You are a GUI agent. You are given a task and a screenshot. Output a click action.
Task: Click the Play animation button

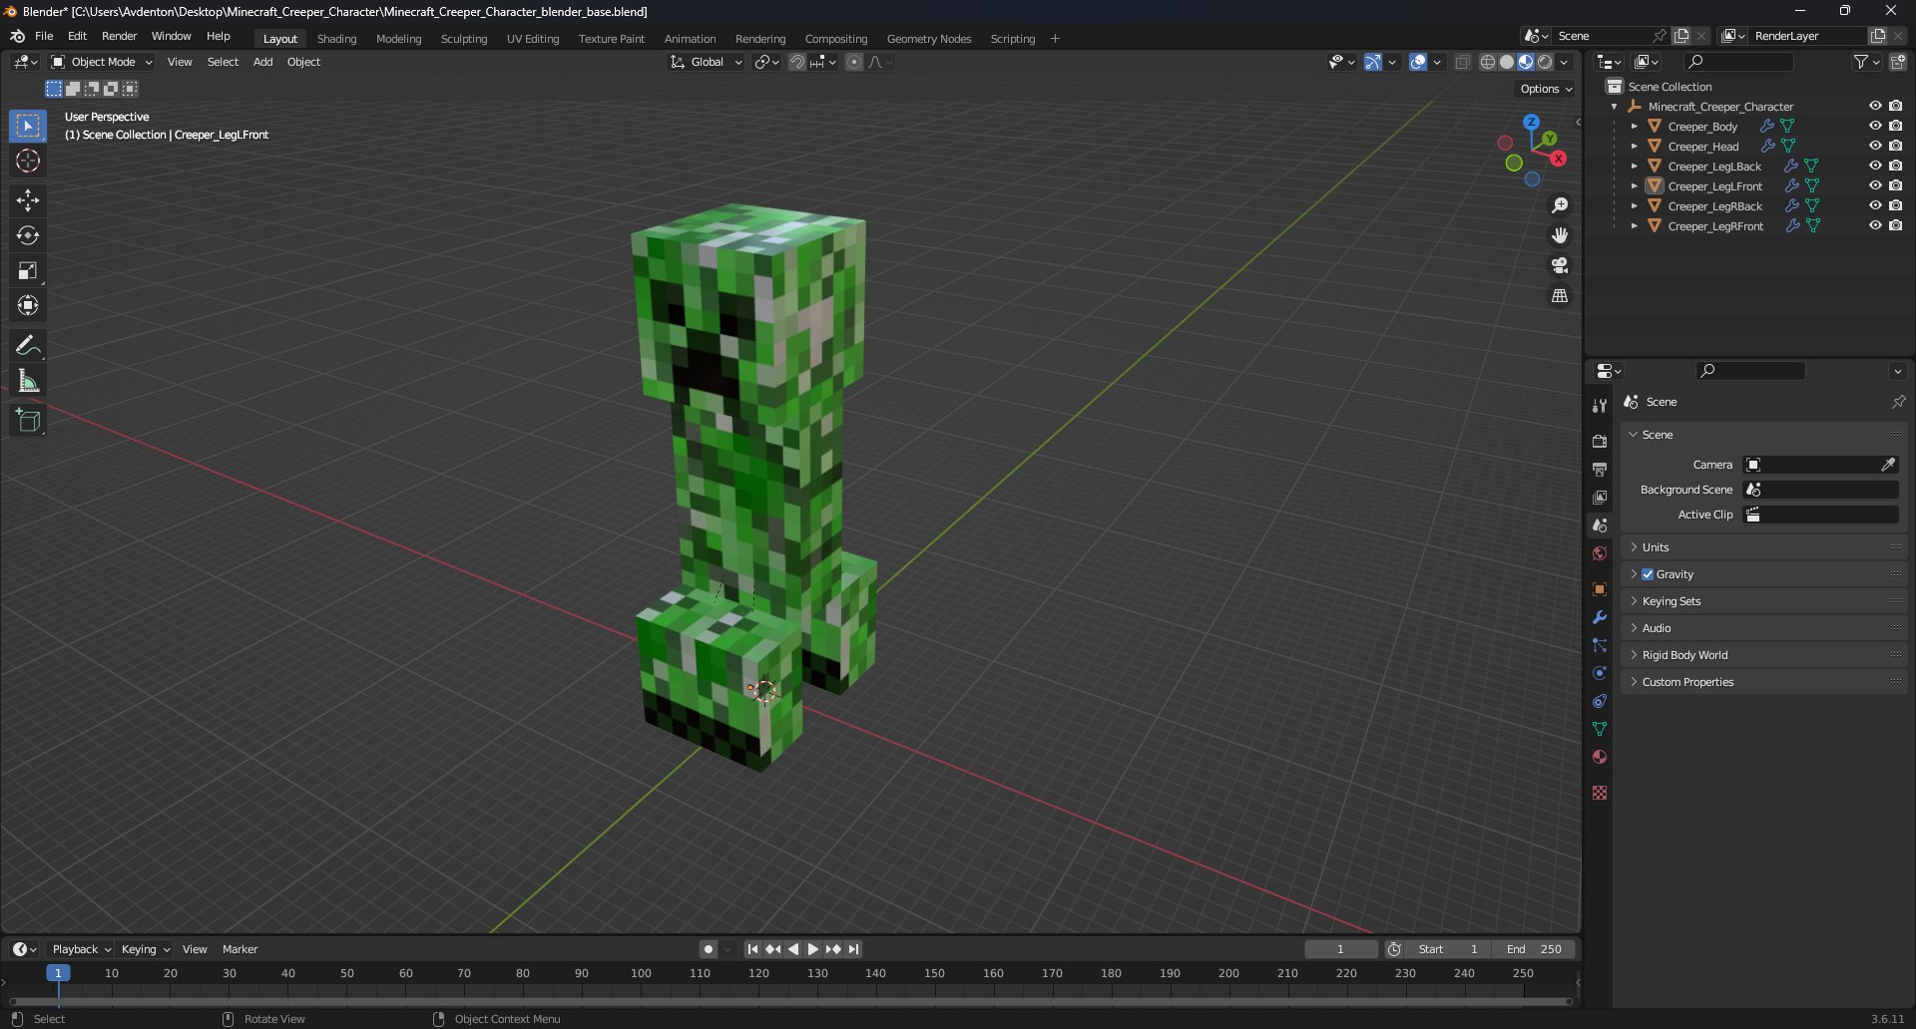(x=812, y=949)
